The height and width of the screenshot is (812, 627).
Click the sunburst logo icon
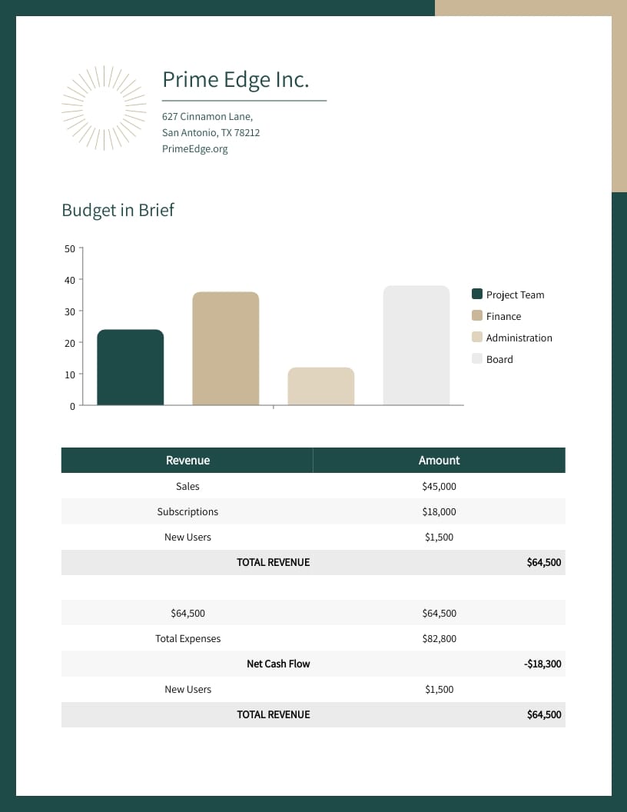click(x=104, y=108)
